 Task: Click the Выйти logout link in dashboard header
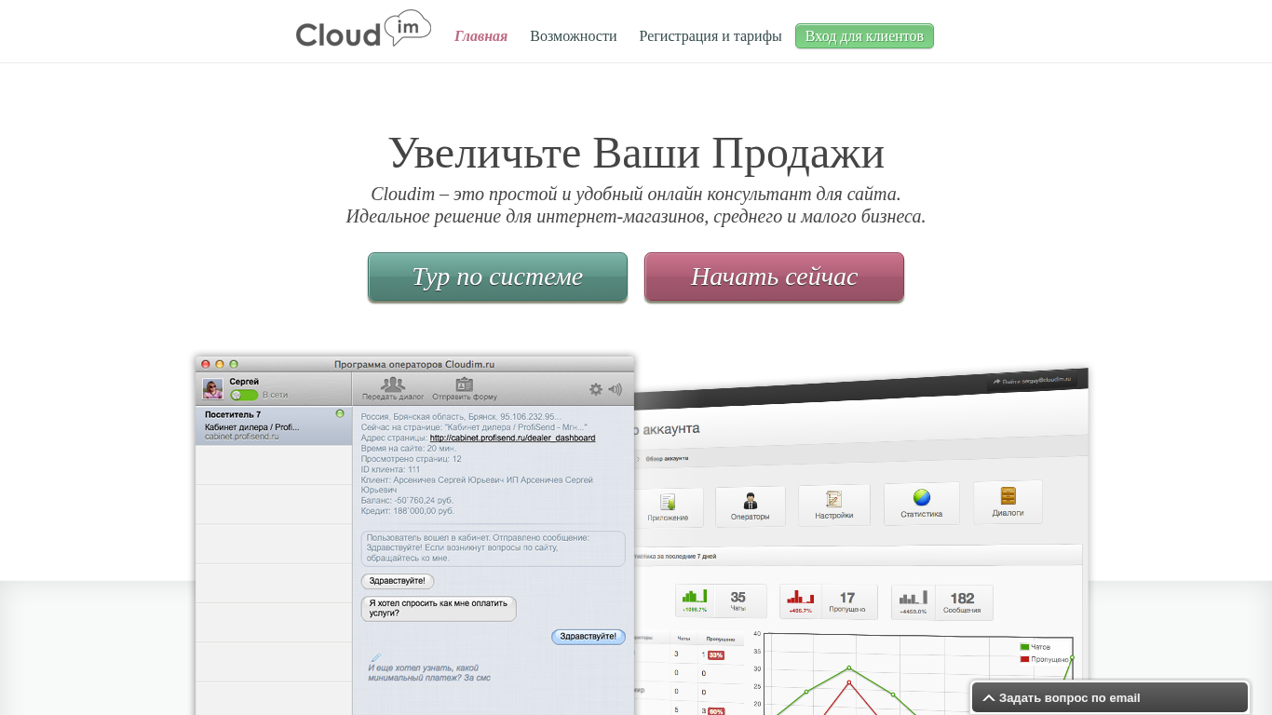[x=1032, y=380]
